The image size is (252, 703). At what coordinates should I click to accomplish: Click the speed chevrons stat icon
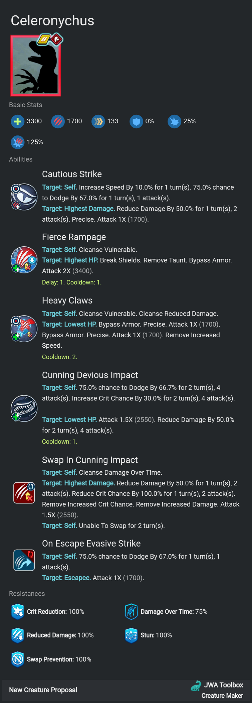pos(98,121)
